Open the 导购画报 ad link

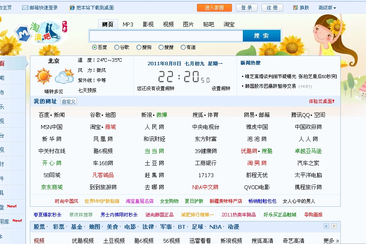coord(313,215)
